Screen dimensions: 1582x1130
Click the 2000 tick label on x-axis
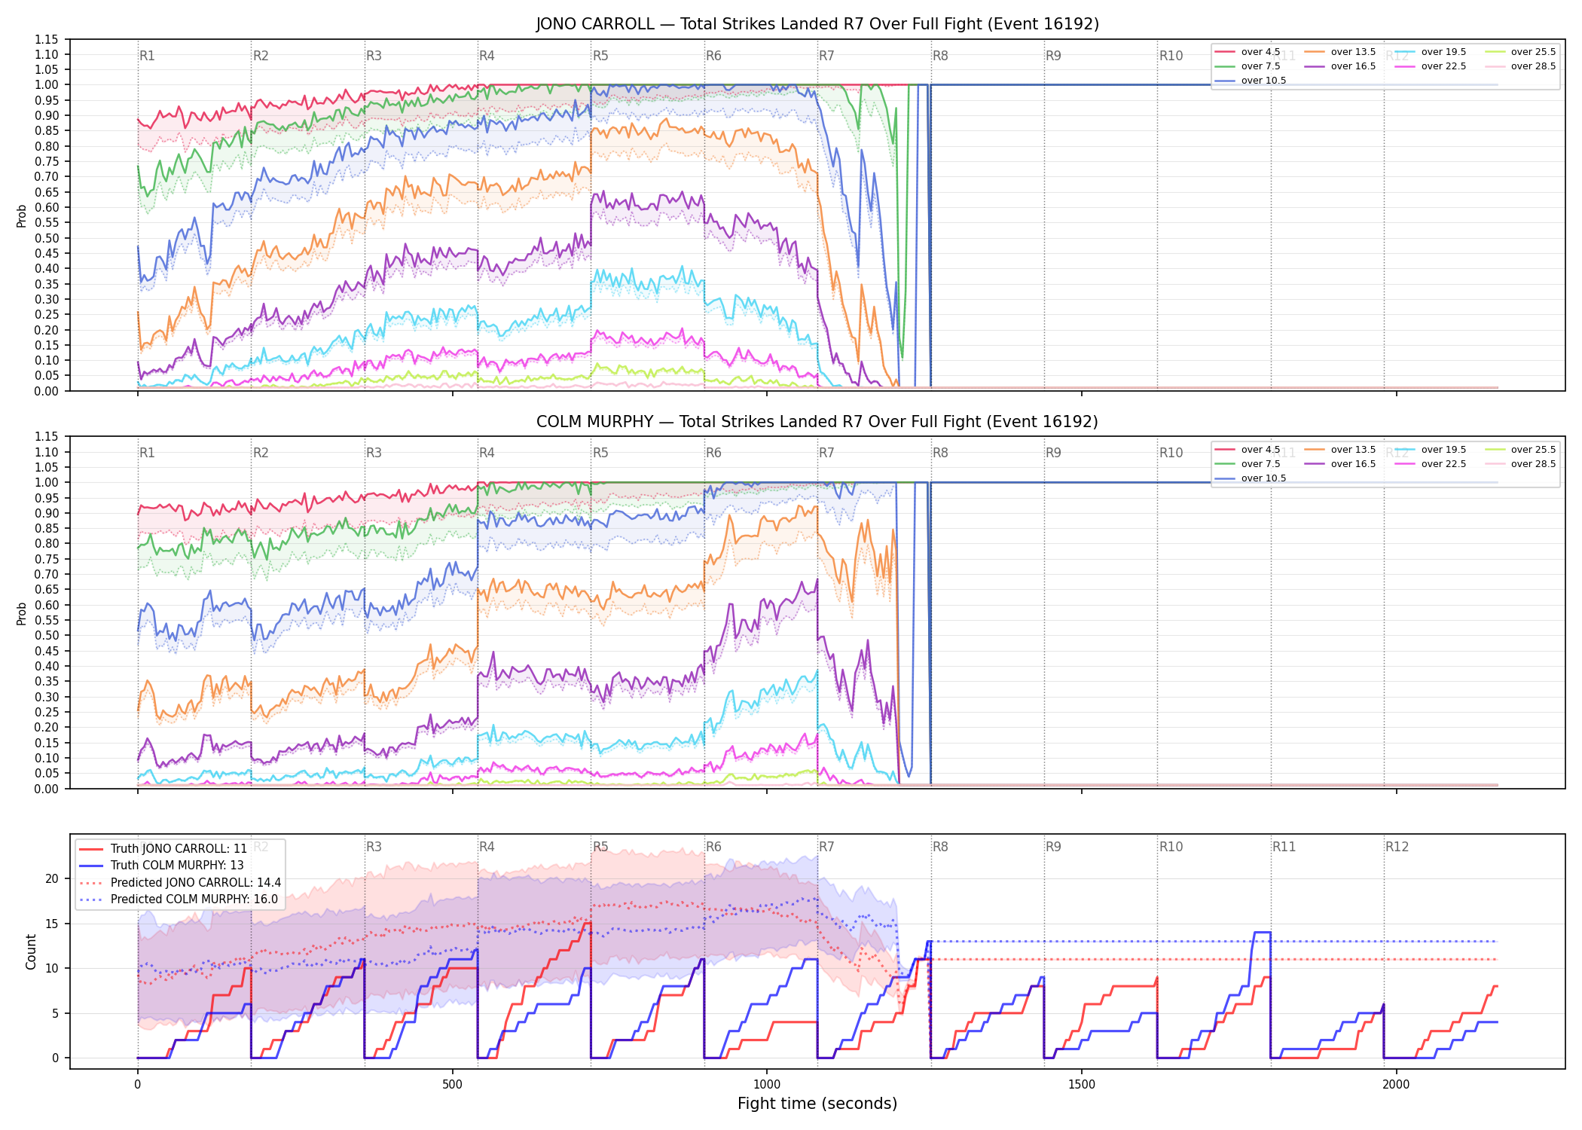click(1396, 1085)
